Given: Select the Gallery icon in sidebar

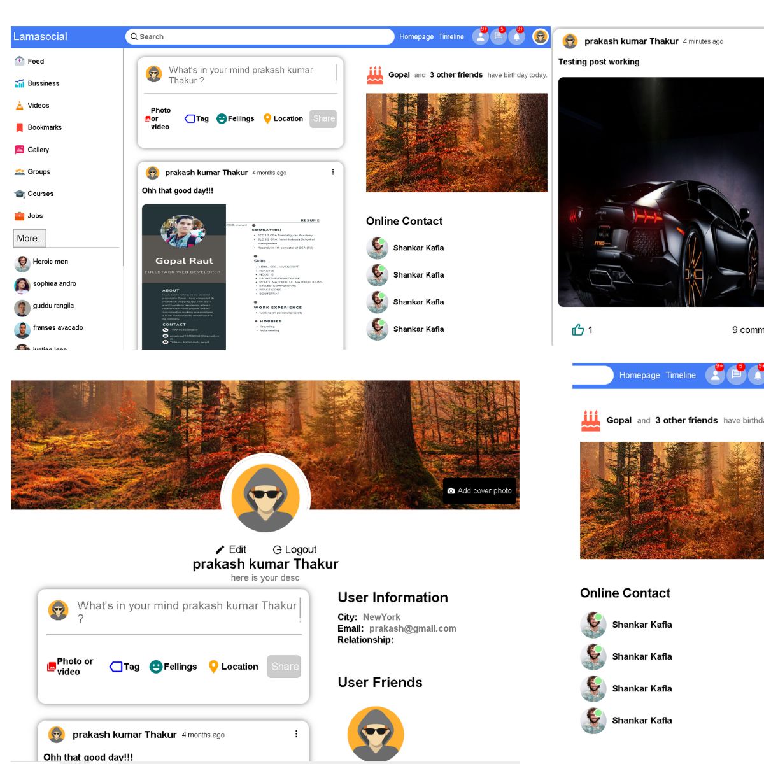Looking at the screenshot, I should pos(19,150).
